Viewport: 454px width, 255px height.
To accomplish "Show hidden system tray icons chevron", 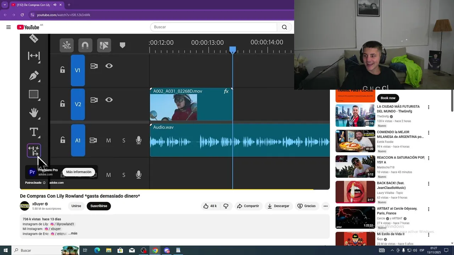I will (x=392, y=250).
